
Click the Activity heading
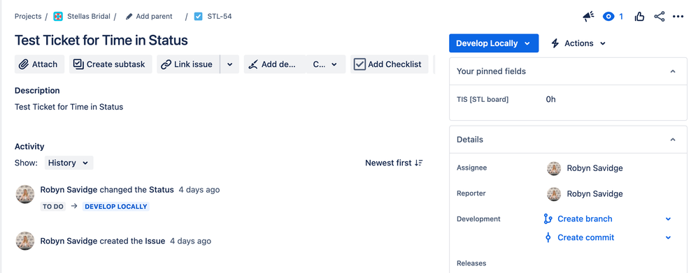point(29,147)
